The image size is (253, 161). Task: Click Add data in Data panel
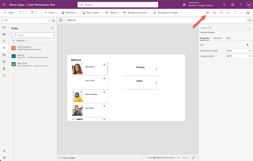coord(20,40)
